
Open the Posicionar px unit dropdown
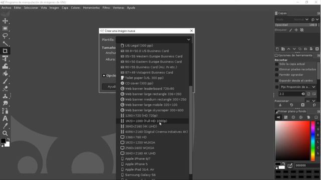(310, 101)
